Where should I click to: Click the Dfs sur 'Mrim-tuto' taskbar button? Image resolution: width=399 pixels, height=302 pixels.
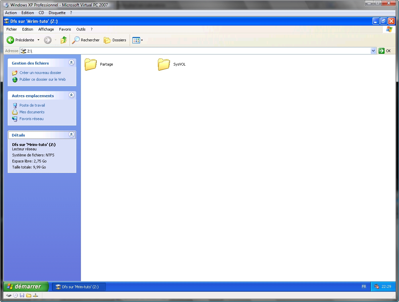(79, 287)
